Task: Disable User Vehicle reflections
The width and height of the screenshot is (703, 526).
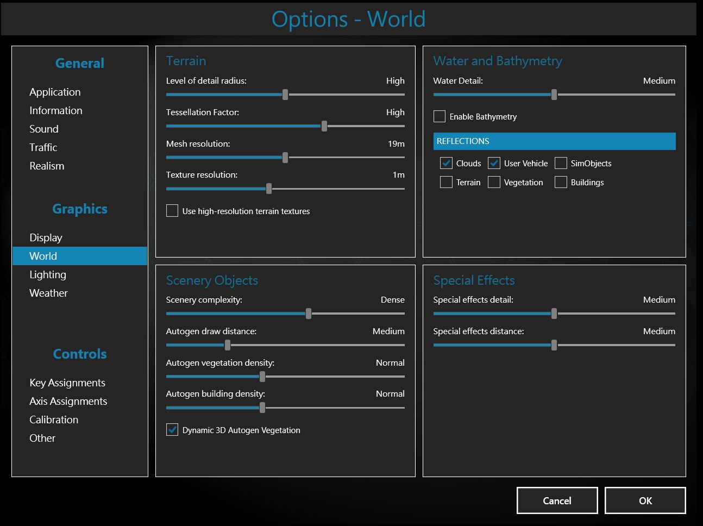Action: tap(494, 164)
